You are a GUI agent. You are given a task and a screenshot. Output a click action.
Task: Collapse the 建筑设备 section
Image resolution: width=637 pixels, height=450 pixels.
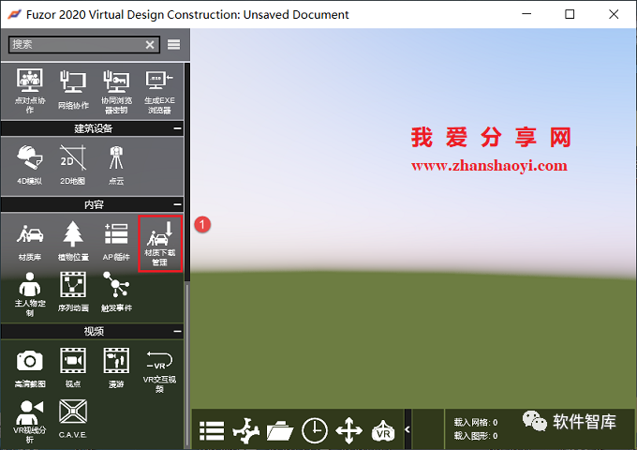(178, 128)
